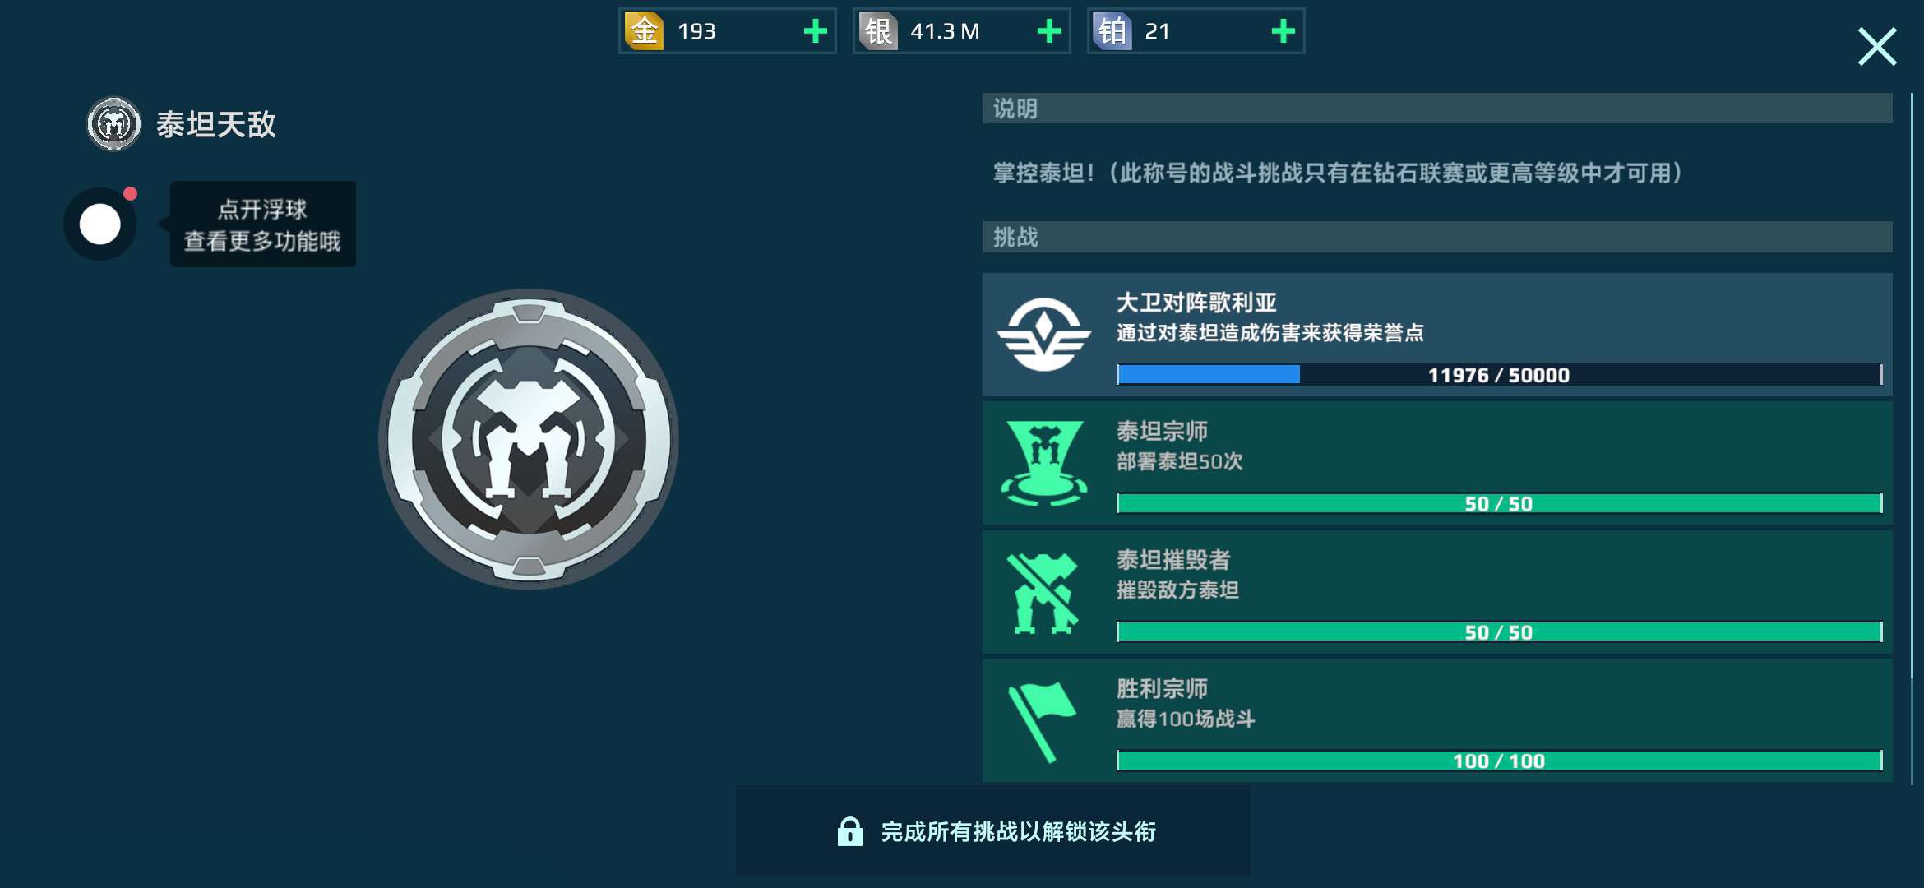The height and width of the screenshot is (888, 1924).
Task: Click the silver currency icon
Action: (878, 31)
